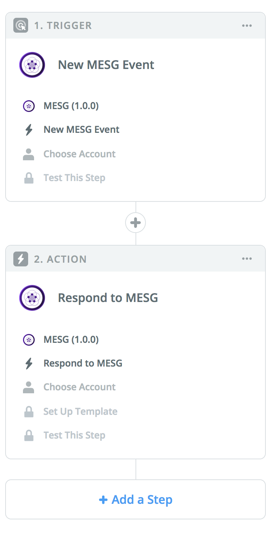This screenshot has width=271, height=535.
Task: Click the large MESG logo in action
Action: tap(32, 298)
